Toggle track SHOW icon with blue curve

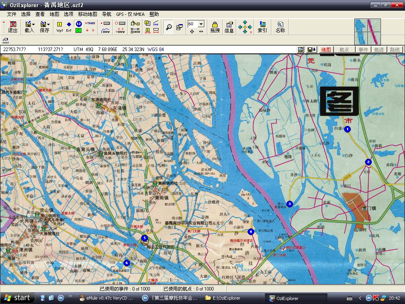(105, 30)
